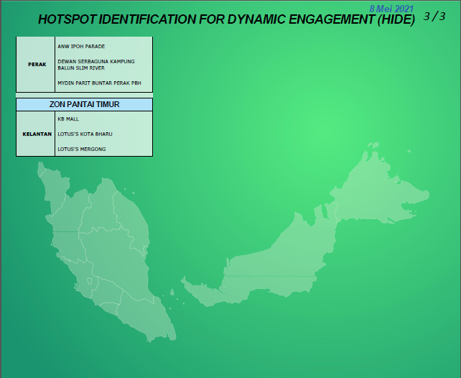Select the PERAK state cell
461x378 pixels.
36,64
